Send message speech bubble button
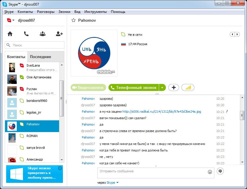Viewport: 247px width, 189px height. point(220,171)
